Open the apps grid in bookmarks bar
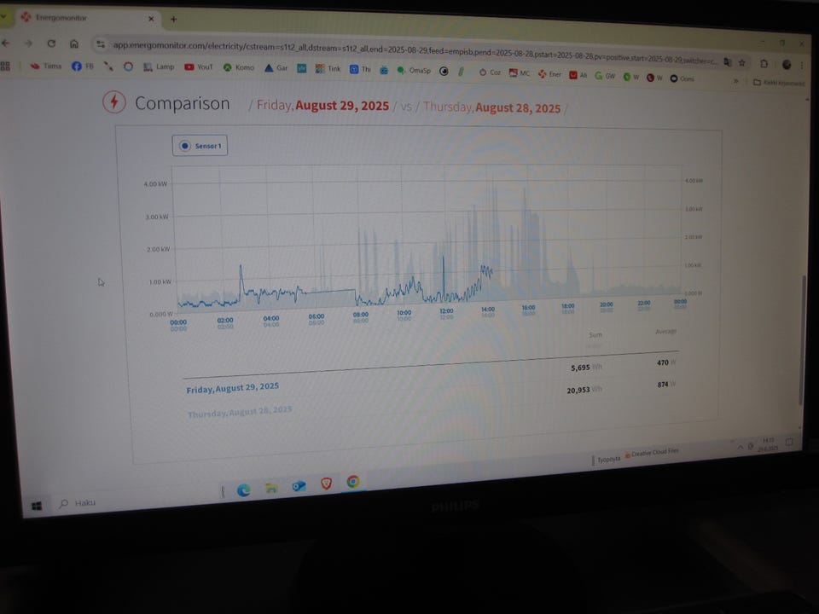The height and width of the screenshot is (614, 819). pos(5,66)
